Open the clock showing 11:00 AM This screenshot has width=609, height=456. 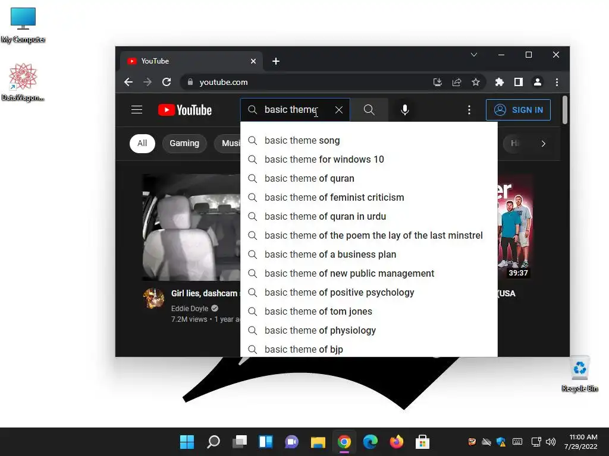pyautogui.click(x=581, y=442)
